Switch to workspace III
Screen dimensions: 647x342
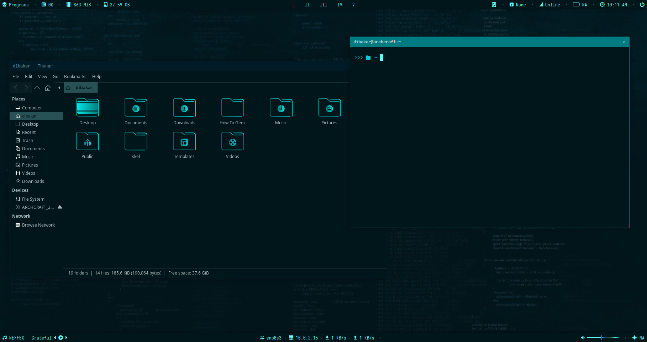[x=323, y=5]
